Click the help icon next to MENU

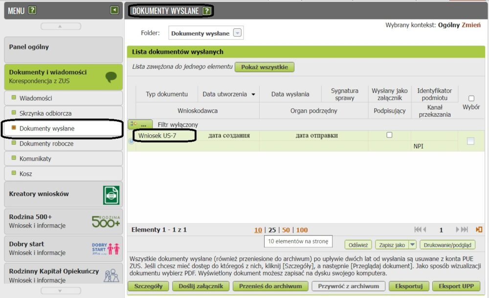[x=32, y=10]
